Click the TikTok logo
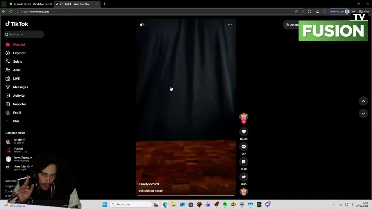Screen dimensions: 372x209 (17, 24)
